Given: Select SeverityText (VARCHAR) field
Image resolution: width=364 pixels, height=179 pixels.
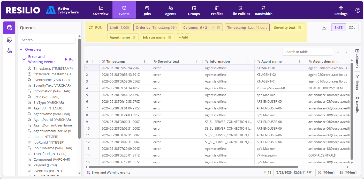Looking at the screenshot, I should coord(52,85).
